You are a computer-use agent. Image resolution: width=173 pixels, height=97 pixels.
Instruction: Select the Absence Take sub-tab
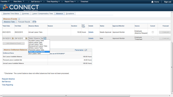(9, 22)
